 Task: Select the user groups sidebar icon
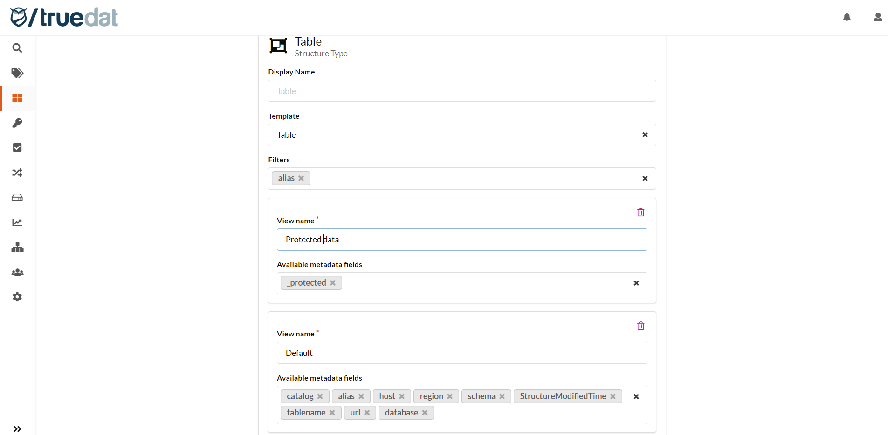17,272
